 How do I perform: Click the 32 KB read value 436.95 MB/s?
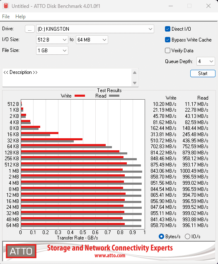click(195, 140)
